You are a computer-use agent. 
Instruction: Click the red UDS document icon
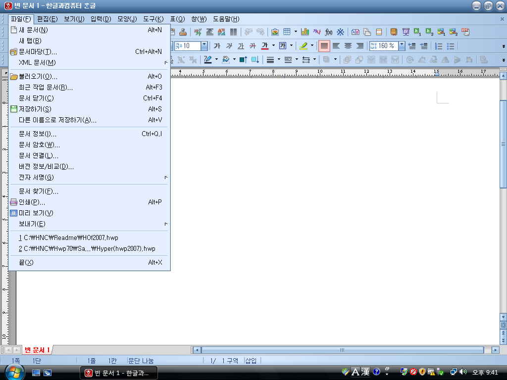465,32
